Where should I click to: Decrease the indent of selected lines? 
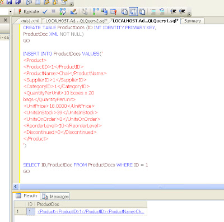pyautogui.click(x=173, y=12)
